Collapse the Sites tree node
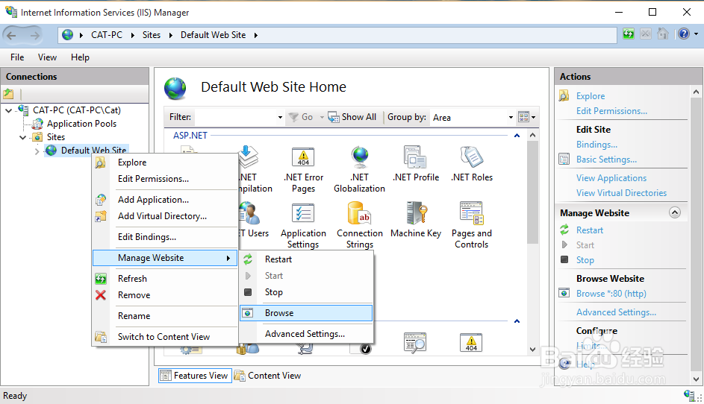 22,137
